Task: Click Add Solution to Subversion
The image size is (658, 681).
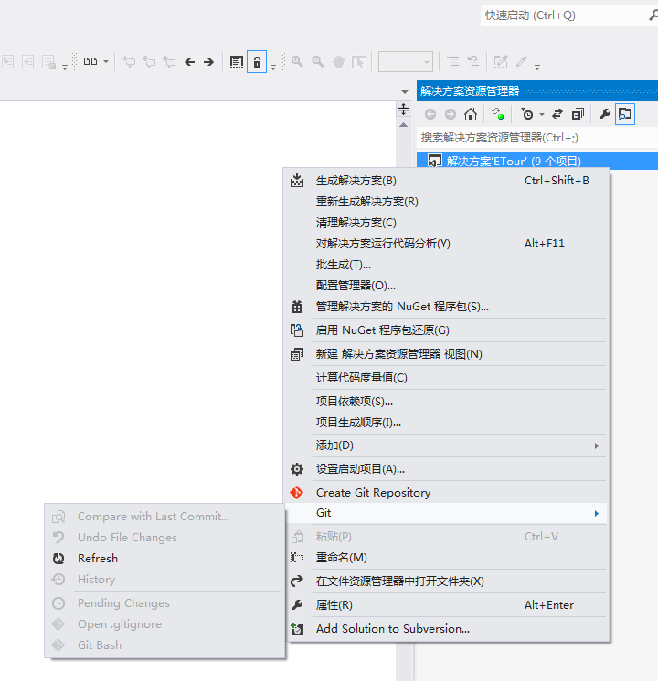Action: tap(392, 629)
